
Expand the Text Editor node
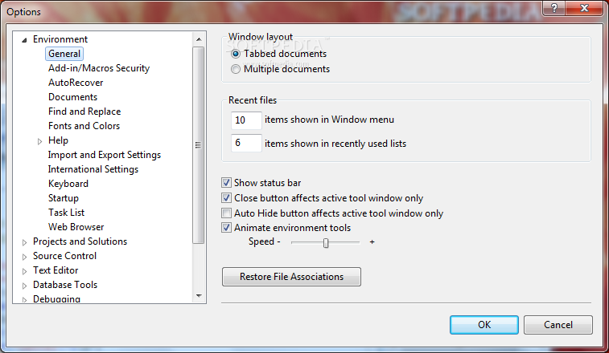pos(24,271)
